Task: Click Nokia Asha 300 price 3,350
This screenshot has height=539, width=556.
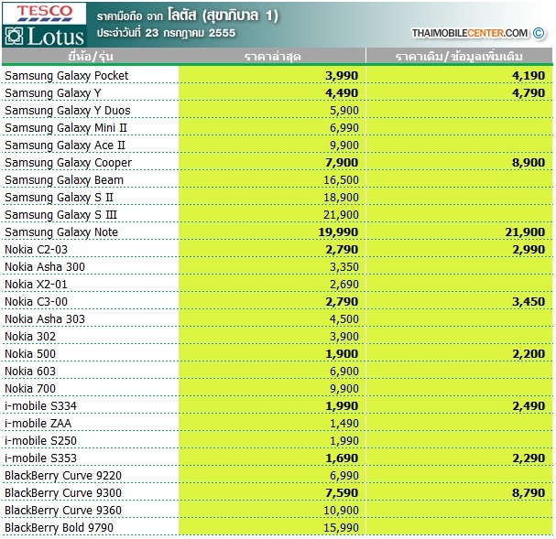Action: pyautogui.click(x=344, y=266)
